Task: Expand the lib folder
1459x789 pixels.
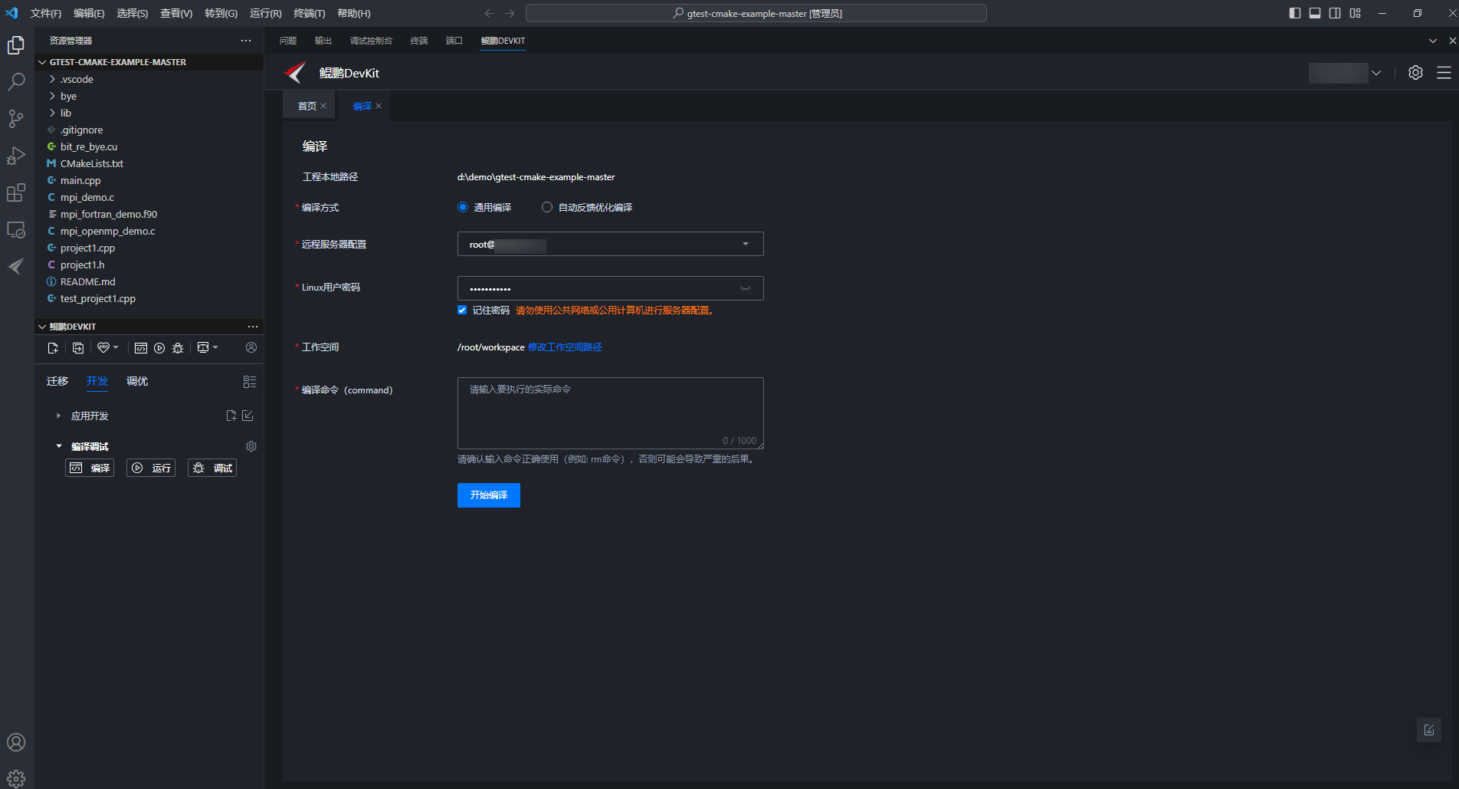Action: pos(52,113)
